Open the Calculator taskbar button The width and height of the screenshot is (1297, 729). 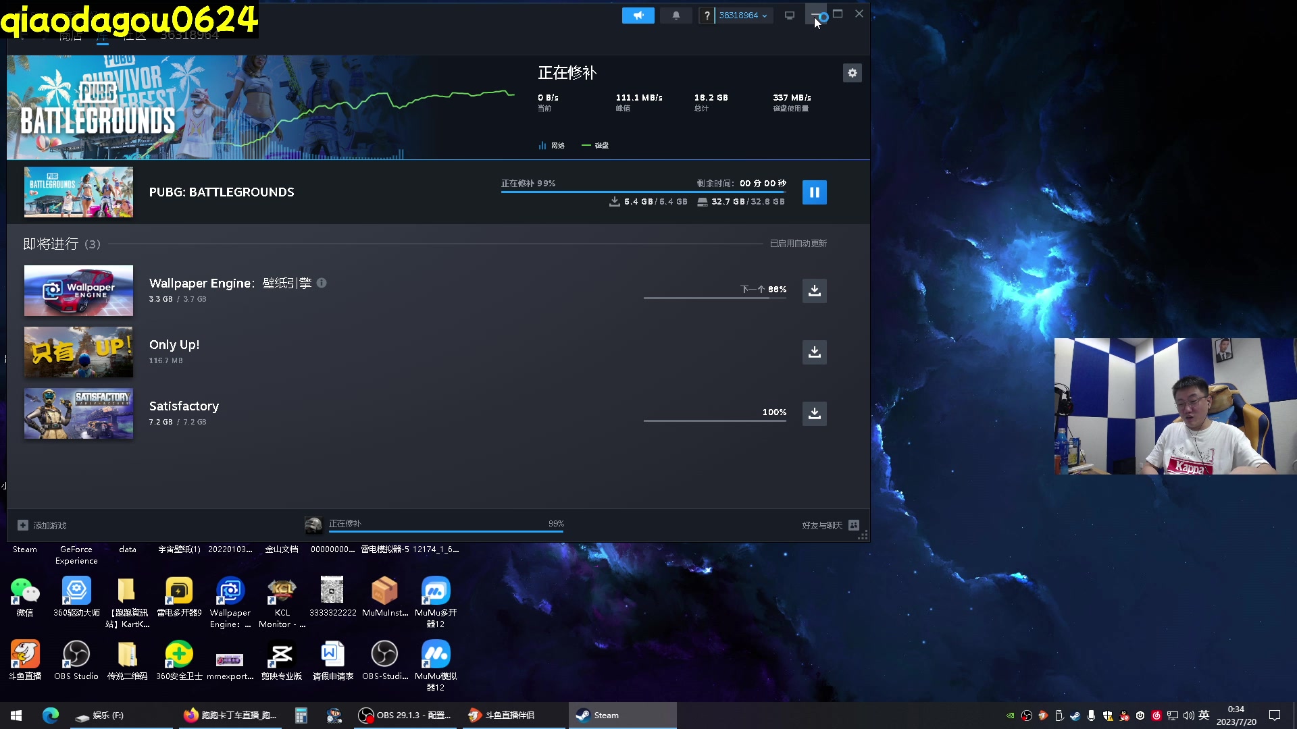point(301,715)
